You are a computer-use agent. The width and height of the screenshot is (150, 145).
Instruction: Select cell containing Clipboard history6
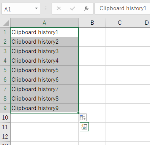point(44,80)
